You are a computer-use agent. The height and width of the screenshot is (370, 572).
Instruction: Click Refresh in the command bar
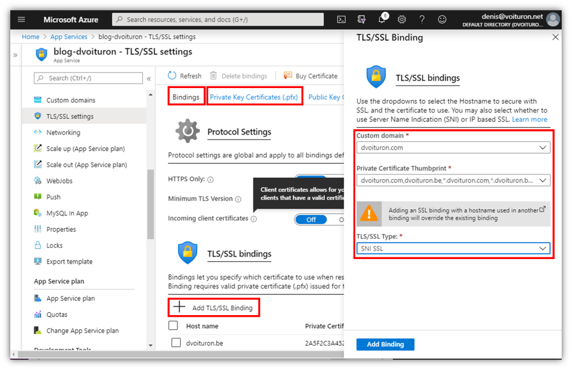click(x=185, y=76)
